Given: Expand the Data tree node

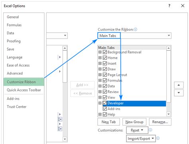Looking at the screenshot, I should tap(100, 86).
